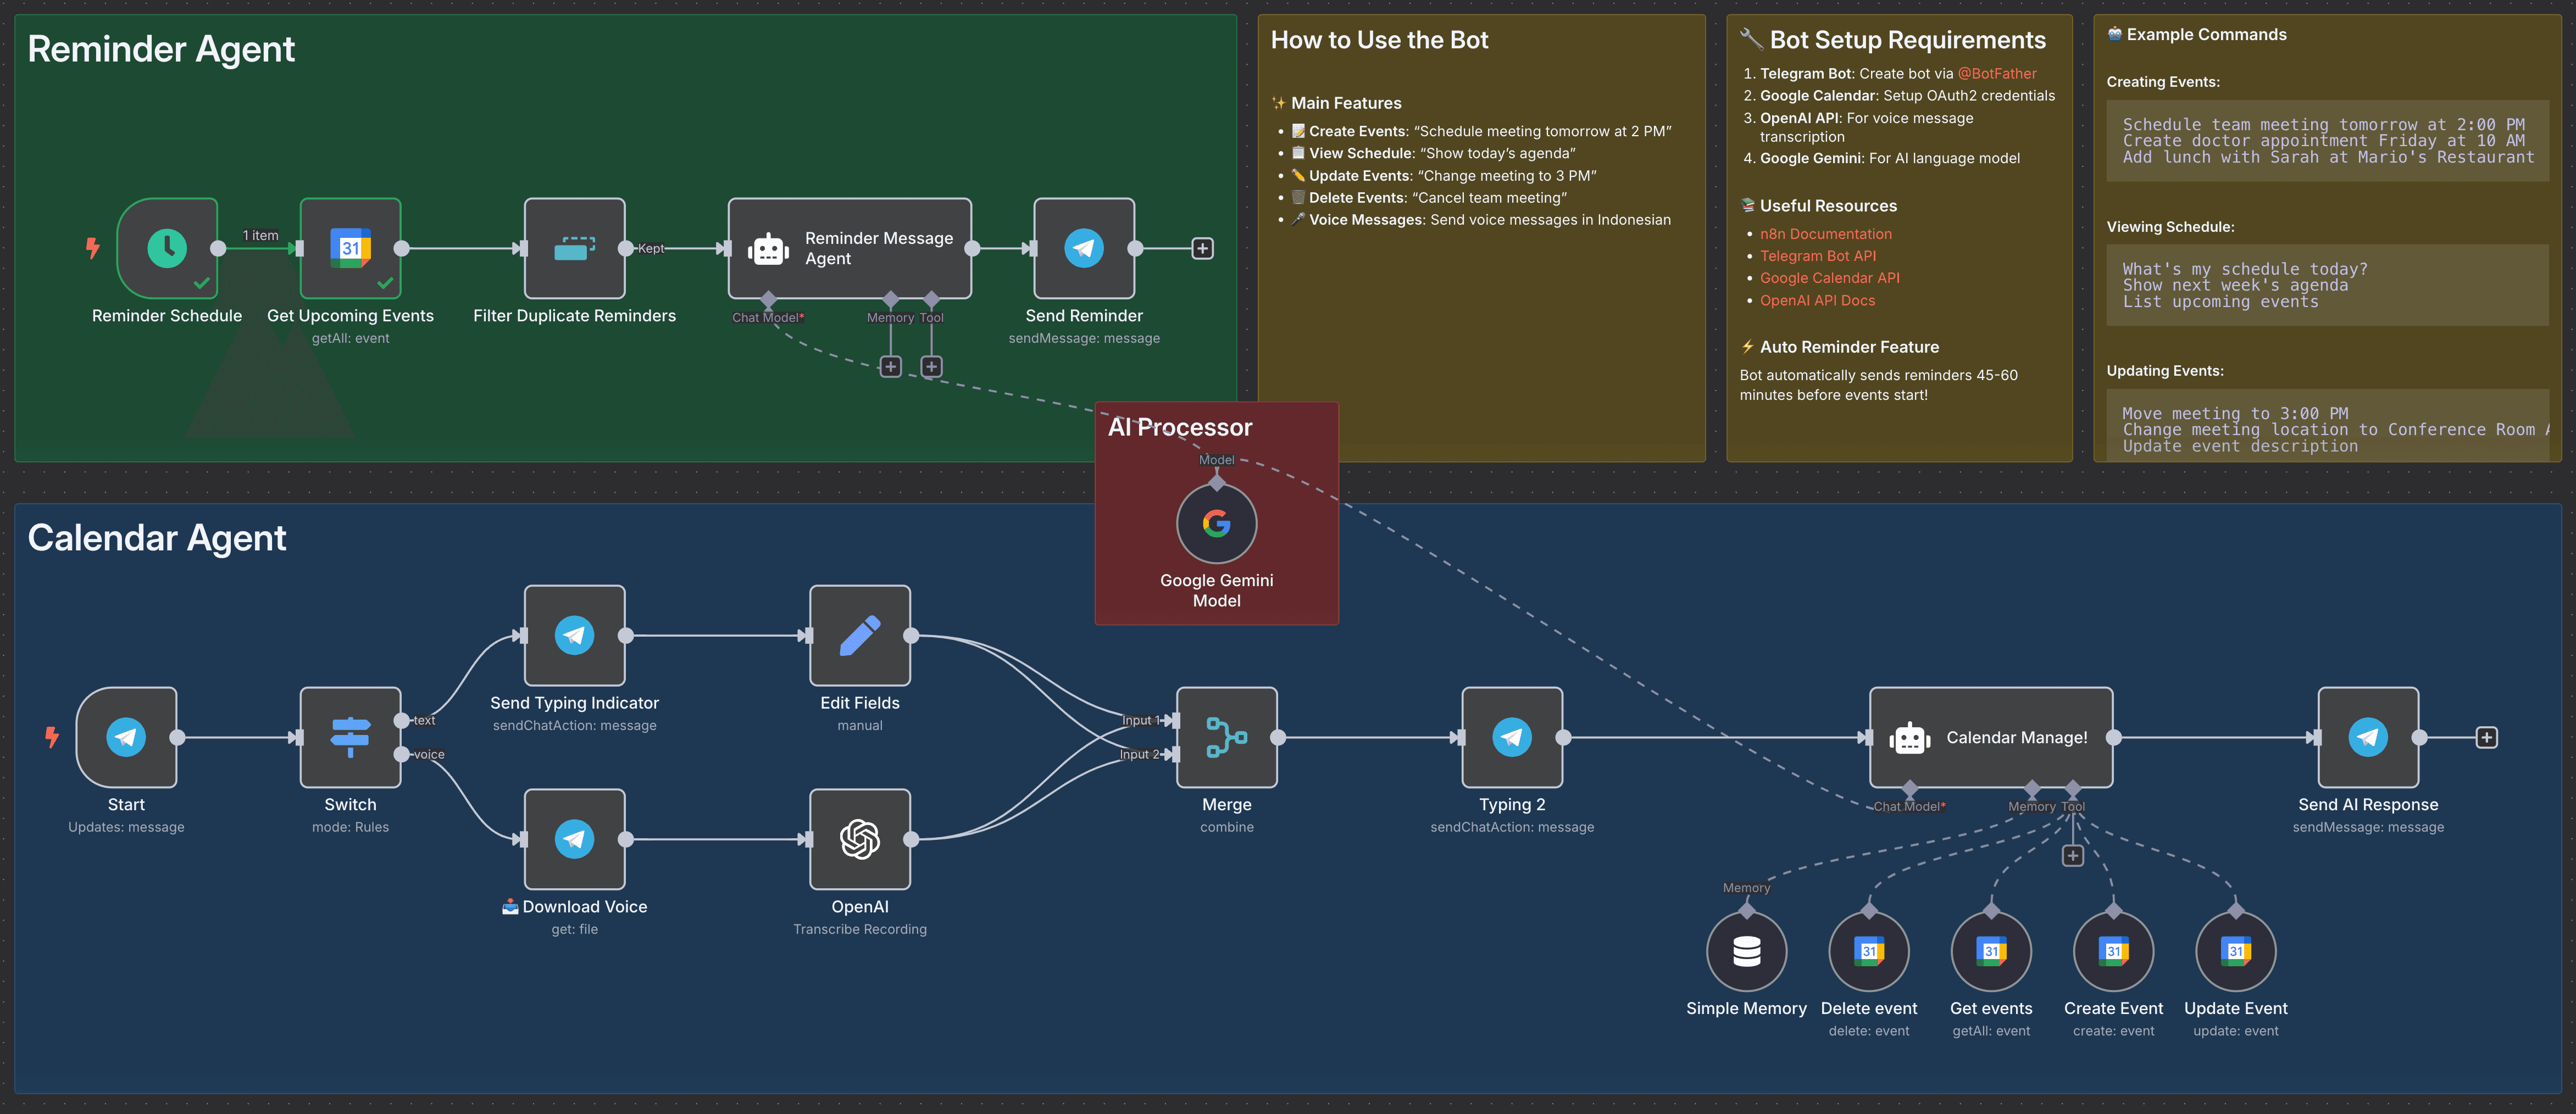Image resolution: width=2576 pixels, height=1114 pixels.
Task: Add a Tool to Calendar Manage! agent
Action: click(x=2072, y=855)
